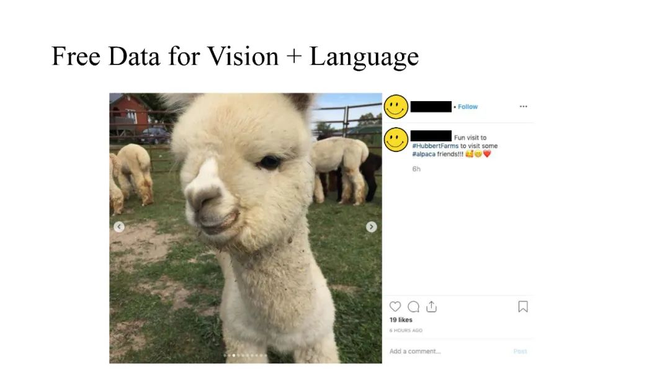Go to previous photo with left arrow
The width and height of the screenshot is (670, 377).
119,227
